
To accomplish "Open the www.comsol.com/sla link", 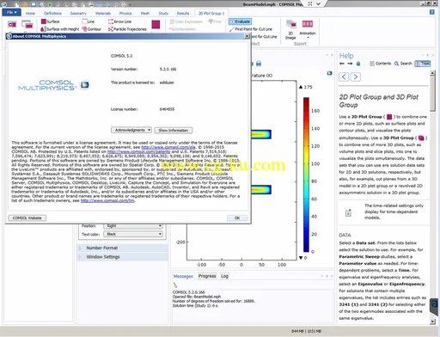I will tap(168, 147).
